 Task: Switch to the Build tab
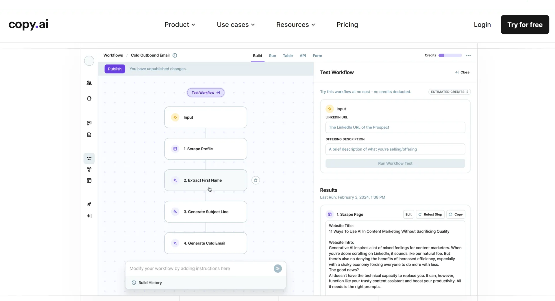pyautogui.click(x=257, y=56)
